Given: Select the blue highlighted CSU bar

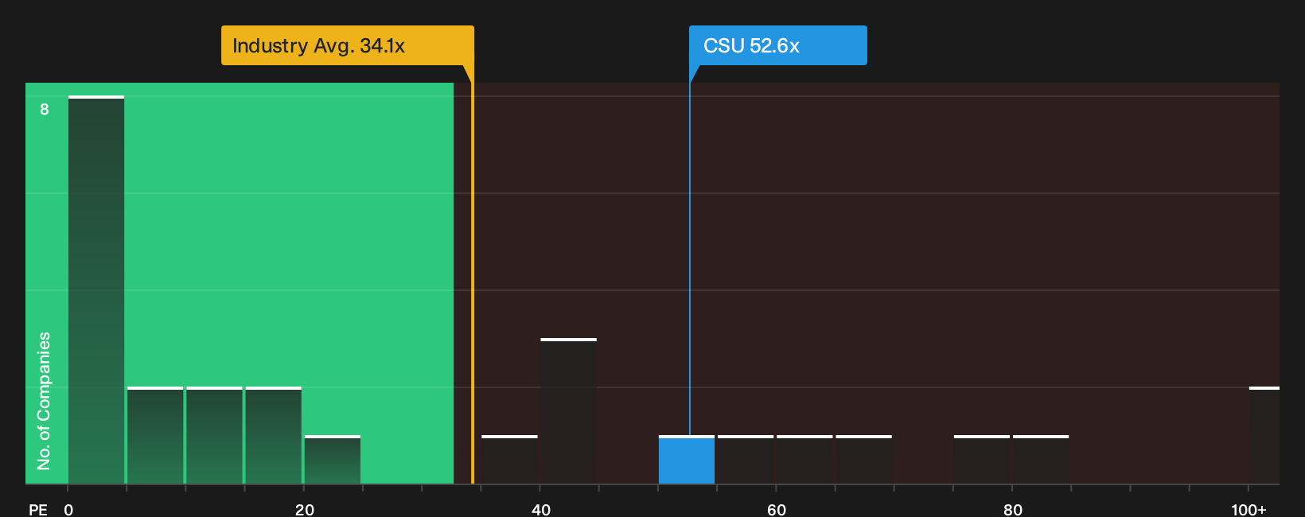Looking at the screenshot, I should pyautogui.click(x=687, y=460).
